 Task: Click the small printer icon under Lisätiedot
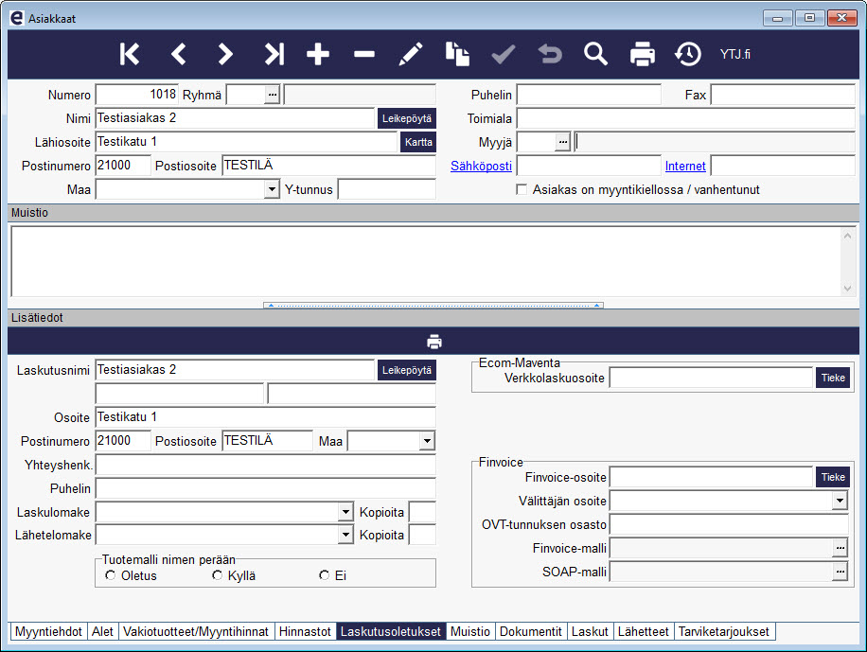pyautogui.click(x=434, y=342)
